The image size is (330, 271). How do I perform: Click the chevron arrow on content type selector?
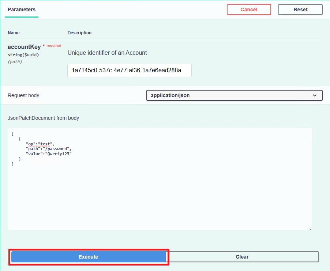pos(315,95)
